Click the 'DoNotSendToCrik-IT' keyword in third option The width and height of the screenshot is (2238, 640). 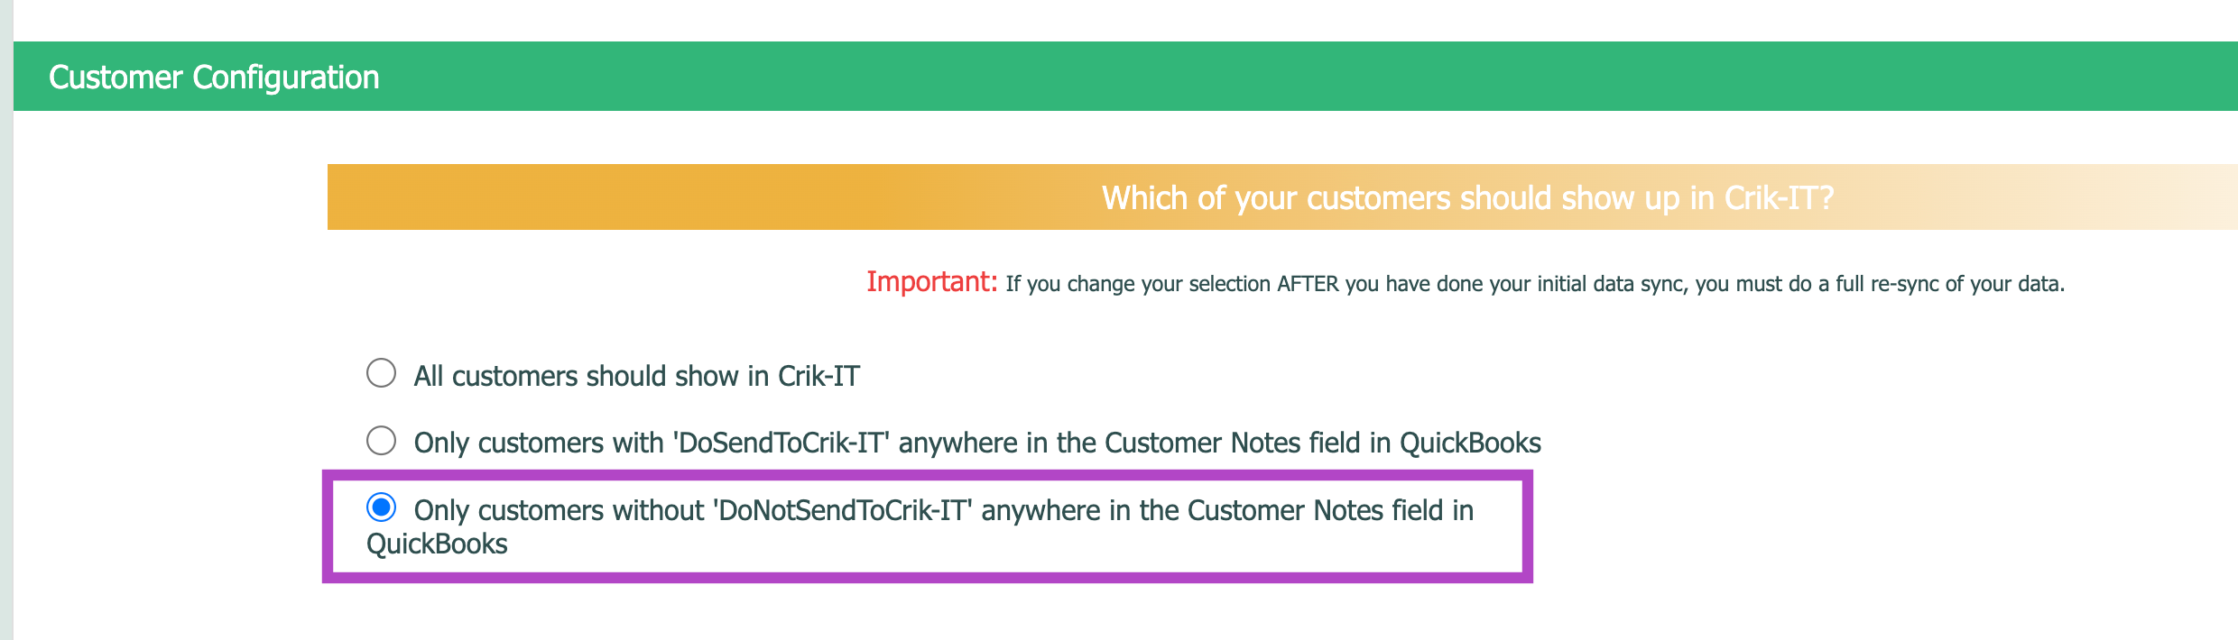(x=843, y=511)
